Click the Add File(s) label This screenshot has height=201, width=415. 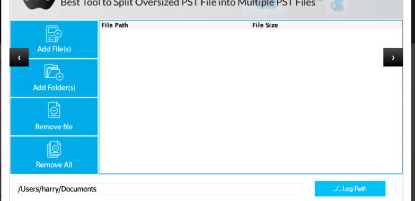[x=54, y=49]
